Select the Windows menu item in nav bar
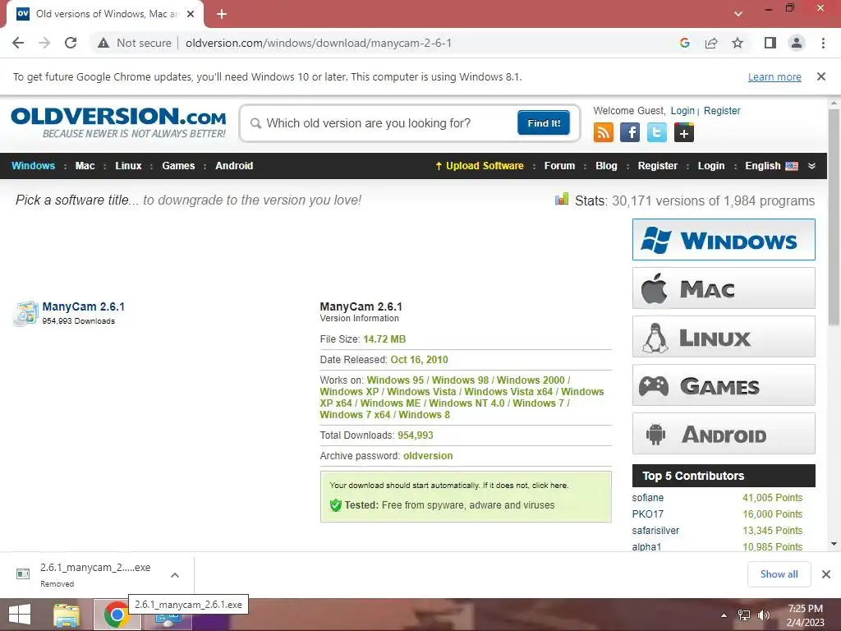 (33, 166)
